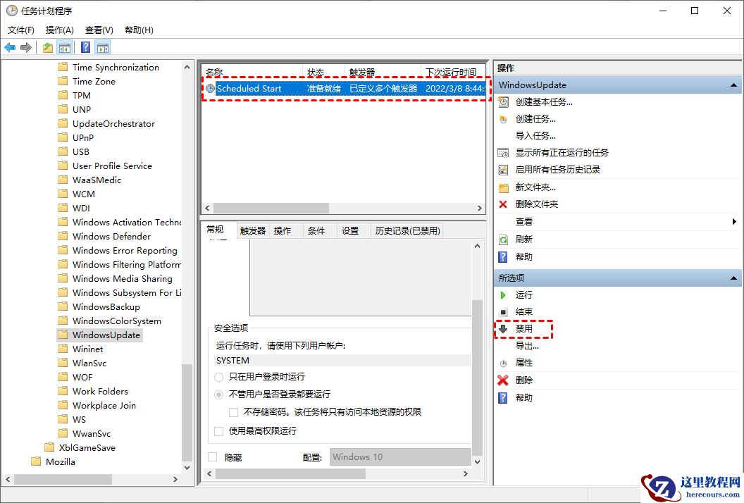Image resolution: width=744 pixels, height=503 pixels.
Task: Enable the 隐藏 checkbox
Action: click(212, 457)
